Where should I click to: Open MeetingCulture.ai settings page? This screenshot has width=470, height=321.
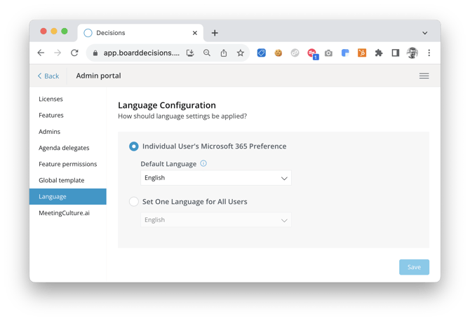coord(64,213)
